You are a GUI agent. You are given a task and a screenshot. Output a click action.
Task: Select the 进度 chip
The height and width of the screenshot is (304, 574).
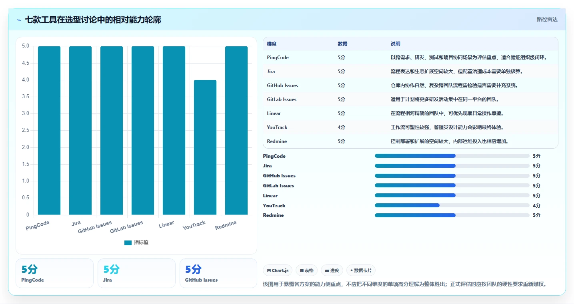click(x=332, y=270)
